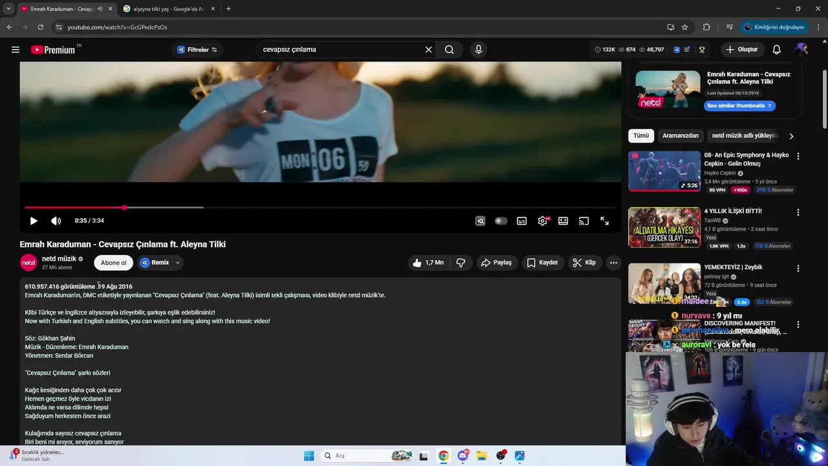
Task: Open OBS Studio from taskbar
Action: click(501, 456)
